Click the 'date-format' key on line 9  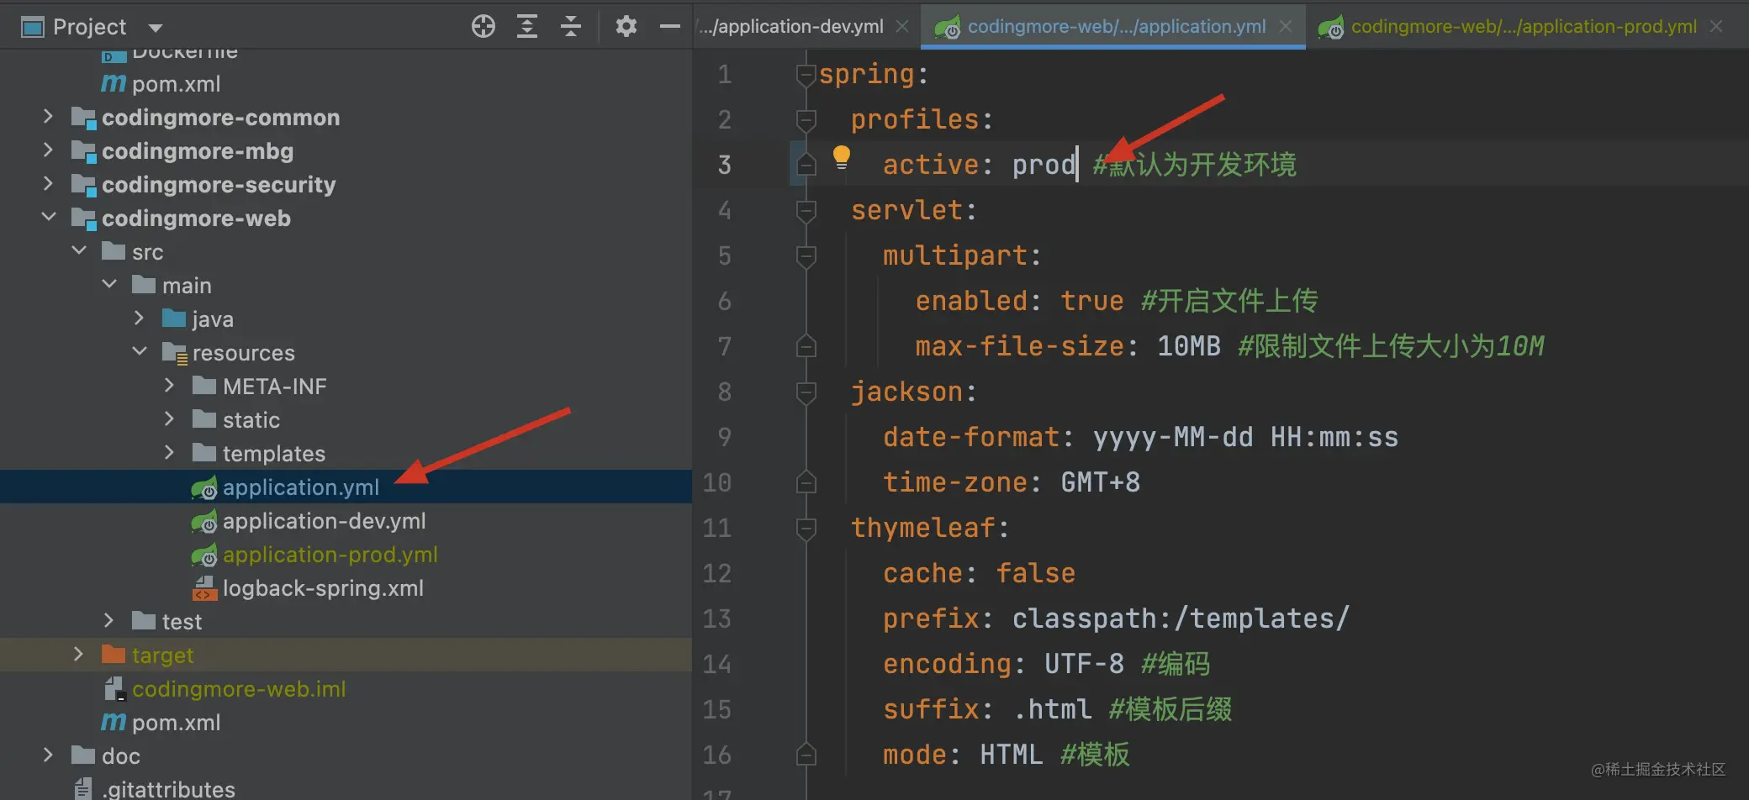click(x=971, y=437)
